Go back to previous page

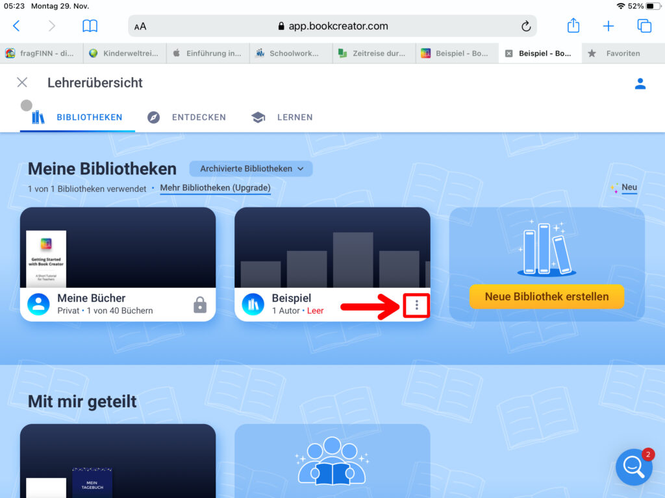tap(17, 26)
